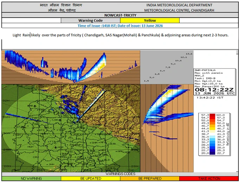239x183 pixels.
Task: Click the Max Range:300 km line
Action: point(210,86)
